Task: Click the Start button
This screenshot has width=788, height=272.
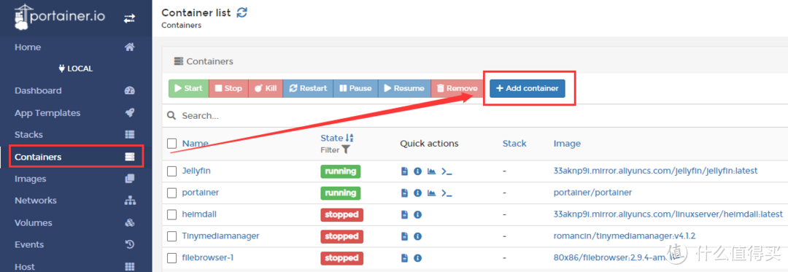Action: (188, 88)
